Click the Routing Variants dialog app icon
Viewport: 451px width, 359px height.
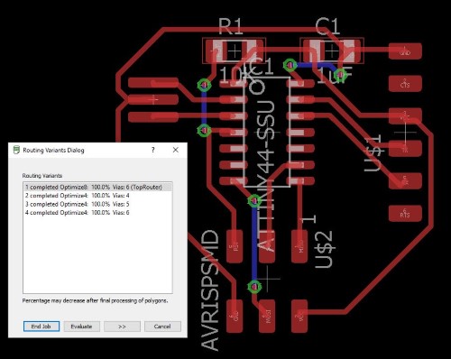tap(16, 150)
